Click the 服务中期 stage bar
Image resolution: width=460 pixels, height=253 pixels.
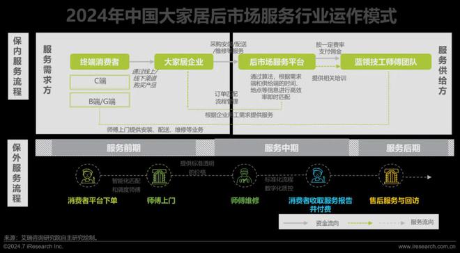pyautogui.click(x=282, y=148)
